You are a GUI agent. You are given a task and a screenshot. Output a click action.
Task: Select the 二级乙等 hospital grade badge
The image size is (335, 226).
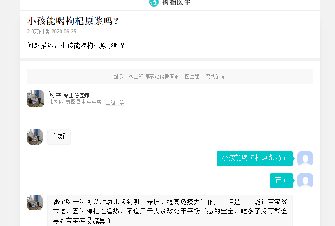pyautogui.click(x=115, y=103)
